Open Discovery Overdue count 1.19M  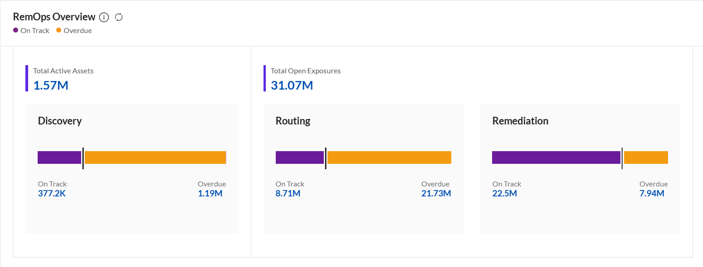210,194
